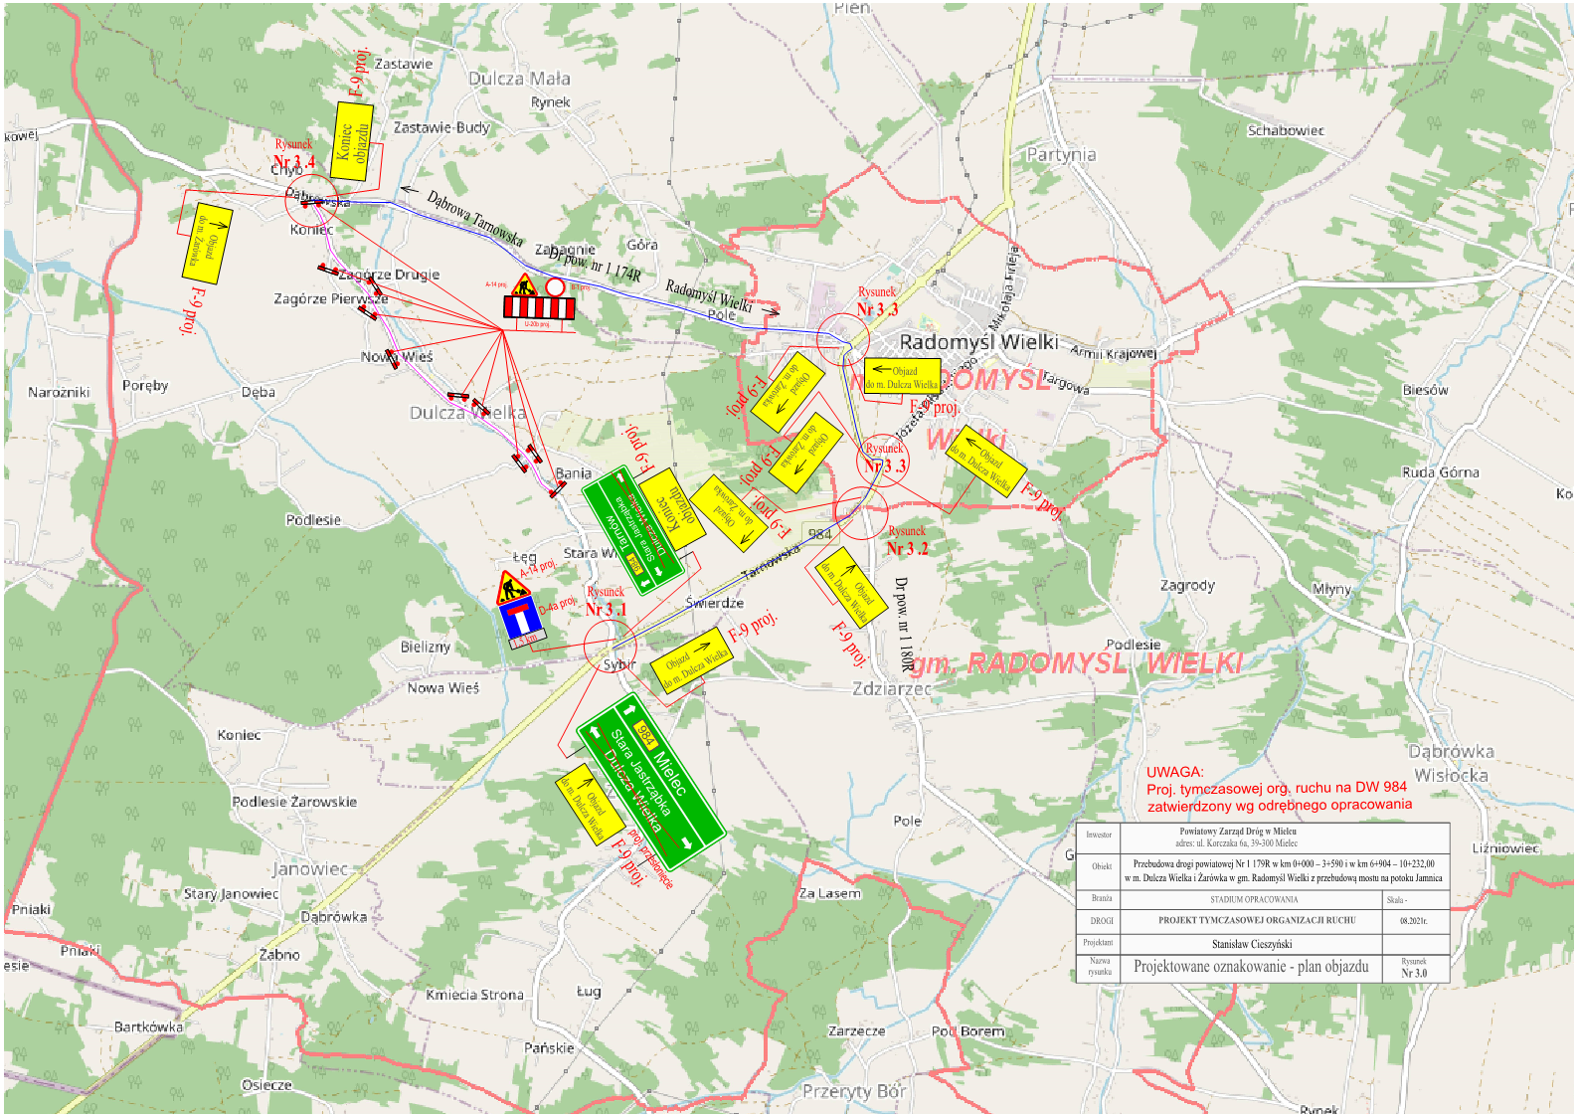
Task: Click the red UWAGA note text
Action: click(x=1278, y=789)
